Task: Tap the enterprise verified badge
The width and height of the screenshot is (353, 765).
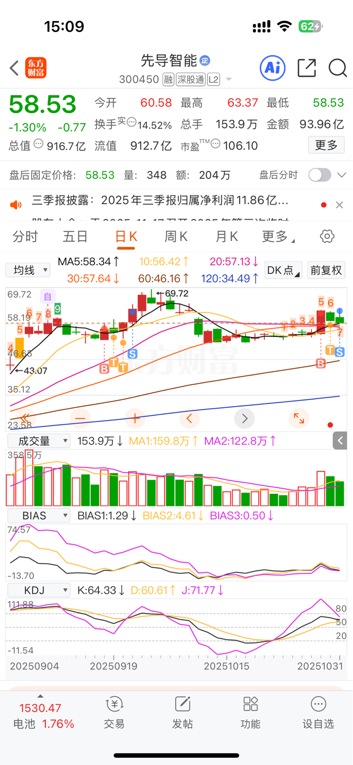Action: click(x=205, y=60)
